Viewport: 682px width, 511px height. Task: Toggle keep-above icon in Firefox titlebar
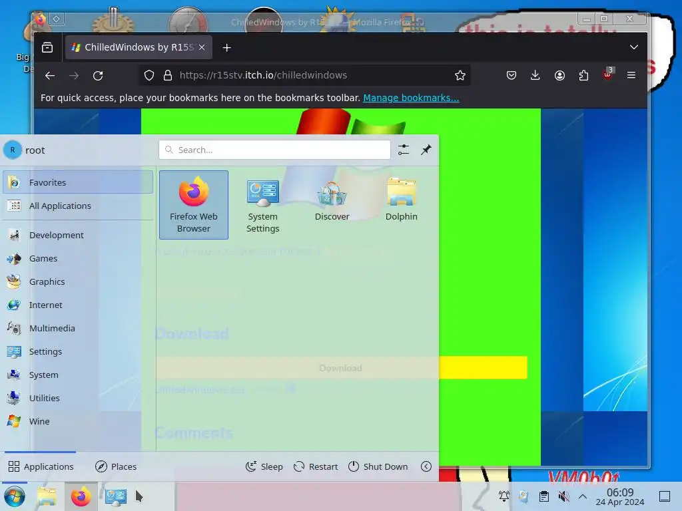[57, 19]
